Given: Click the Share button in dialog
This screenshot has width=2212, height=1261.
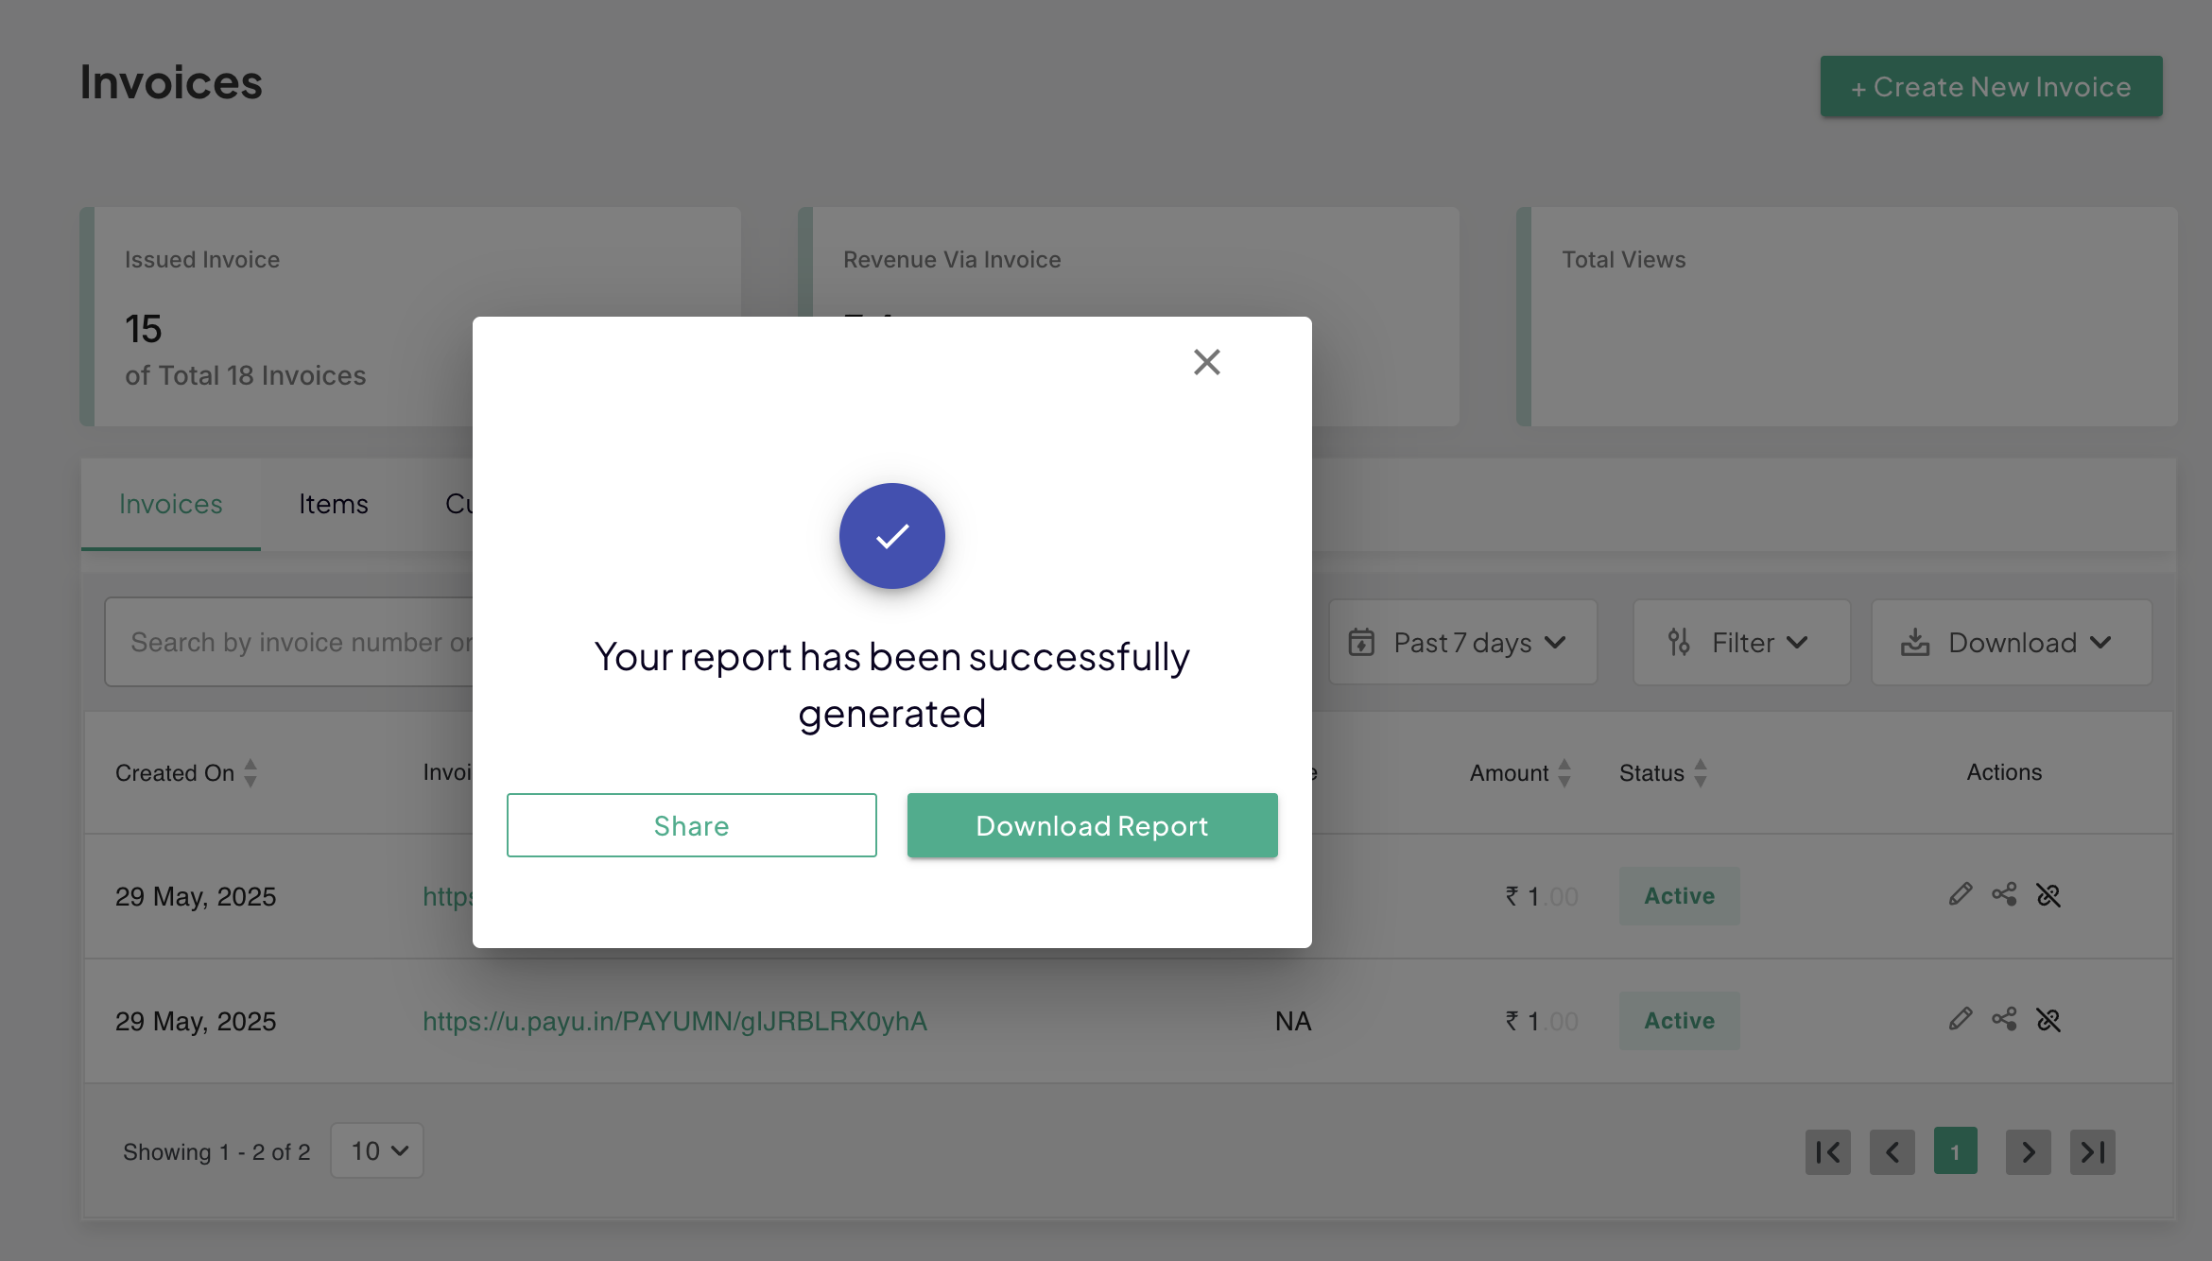Looking at the screenshot, I should (x=691, y=825).
